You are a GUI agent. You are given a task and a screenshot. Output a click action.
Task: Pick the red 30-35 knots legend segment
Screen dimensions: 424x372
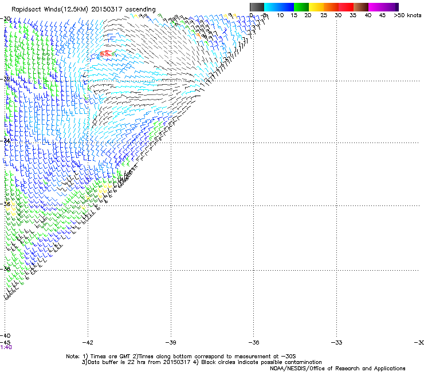[x=346, y=7]
